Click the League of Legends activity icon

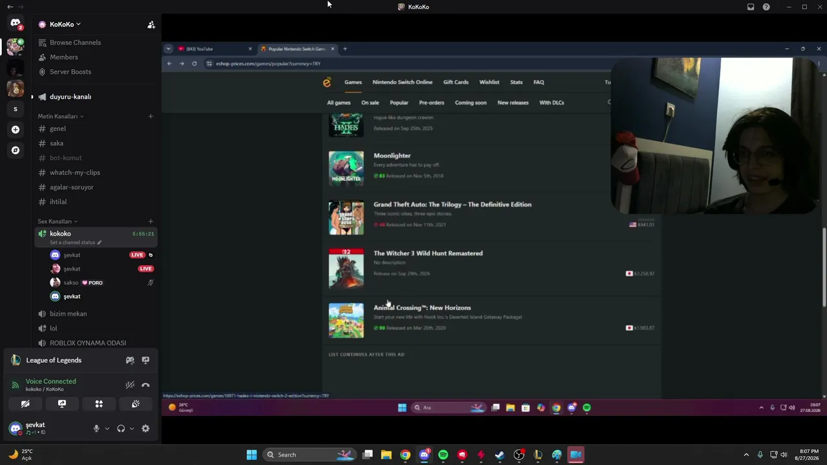tap(16, 360)
